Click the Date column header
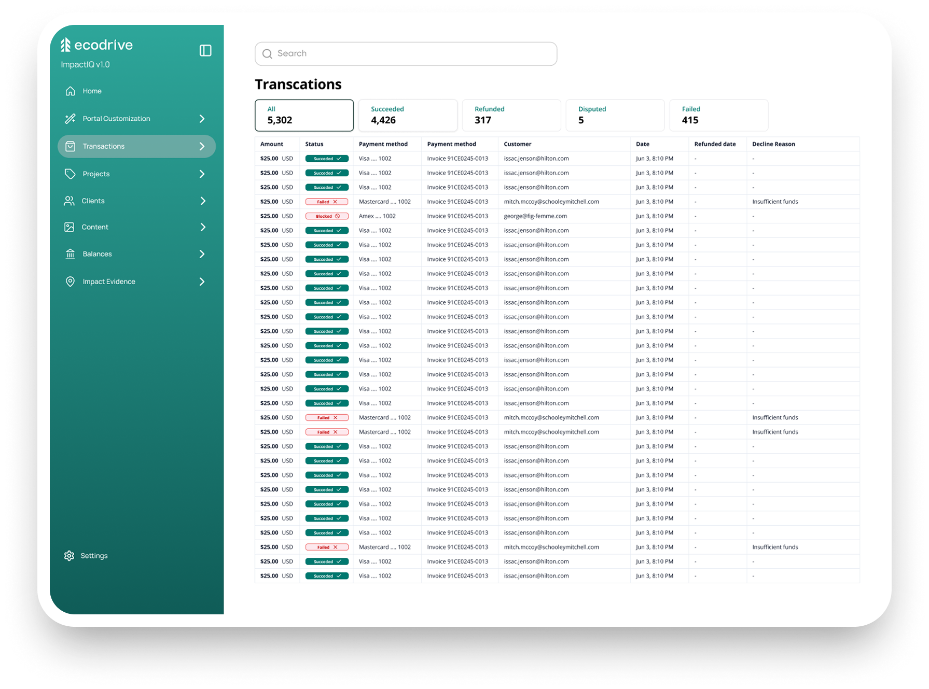929x689 pixels. [x=643, y=144]
